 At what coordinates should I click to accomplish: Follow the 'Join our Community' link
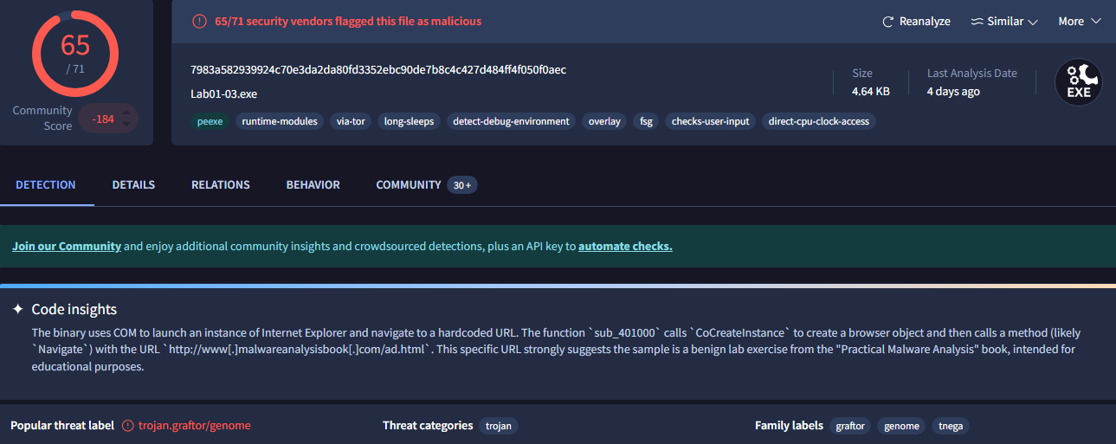66,246
